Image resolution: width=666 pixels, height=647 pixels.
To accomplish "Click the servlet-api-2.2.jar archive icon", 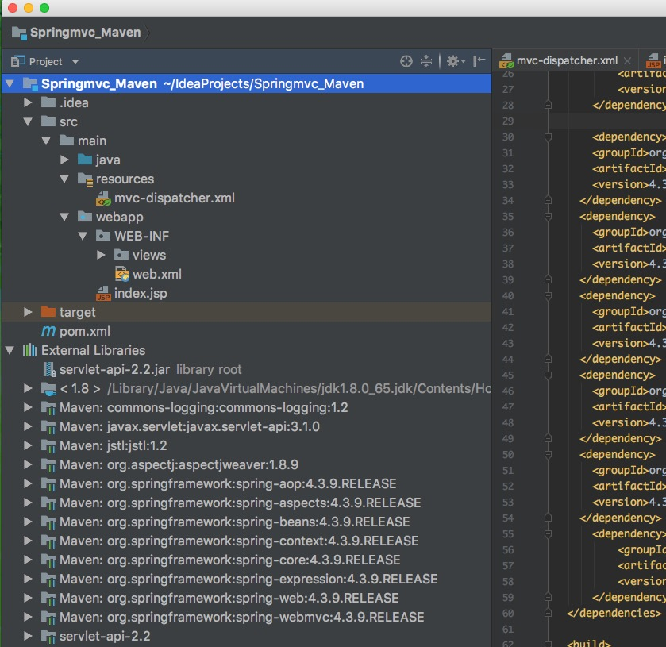I will tap(50, 370).
